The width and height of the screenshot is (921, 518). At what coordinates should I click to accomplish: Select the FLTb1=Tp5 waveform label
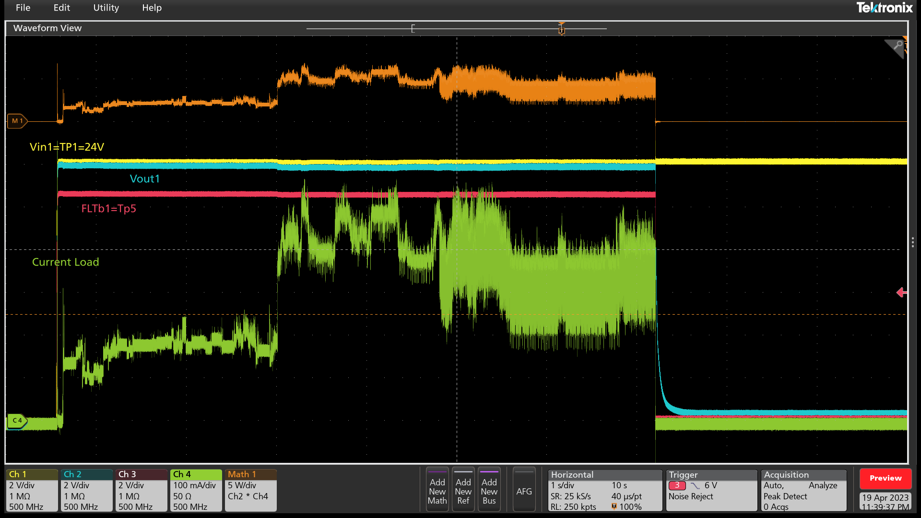click(109, 209)
